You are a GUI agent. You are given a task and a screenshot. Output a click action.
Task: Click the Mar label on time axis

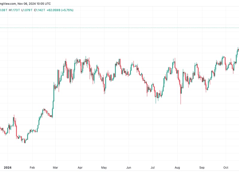[56, 168]
